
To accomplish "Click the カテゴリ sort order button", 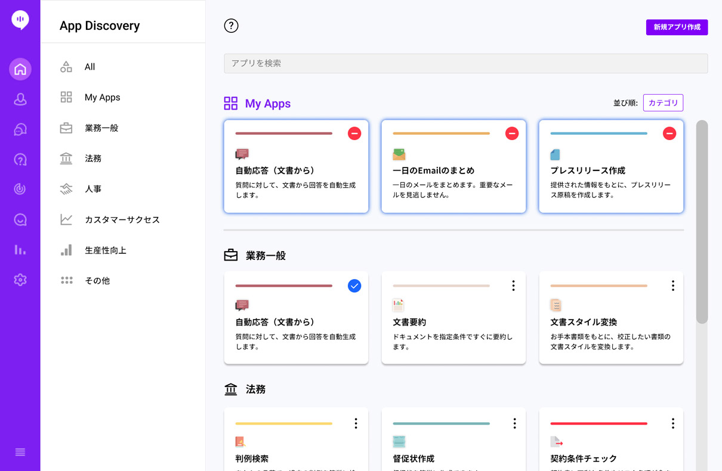I will click(663, 103).
